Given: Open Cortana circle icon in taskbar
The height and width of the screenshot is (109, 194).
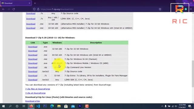Looking at the screenshot, I should [17, 106].
